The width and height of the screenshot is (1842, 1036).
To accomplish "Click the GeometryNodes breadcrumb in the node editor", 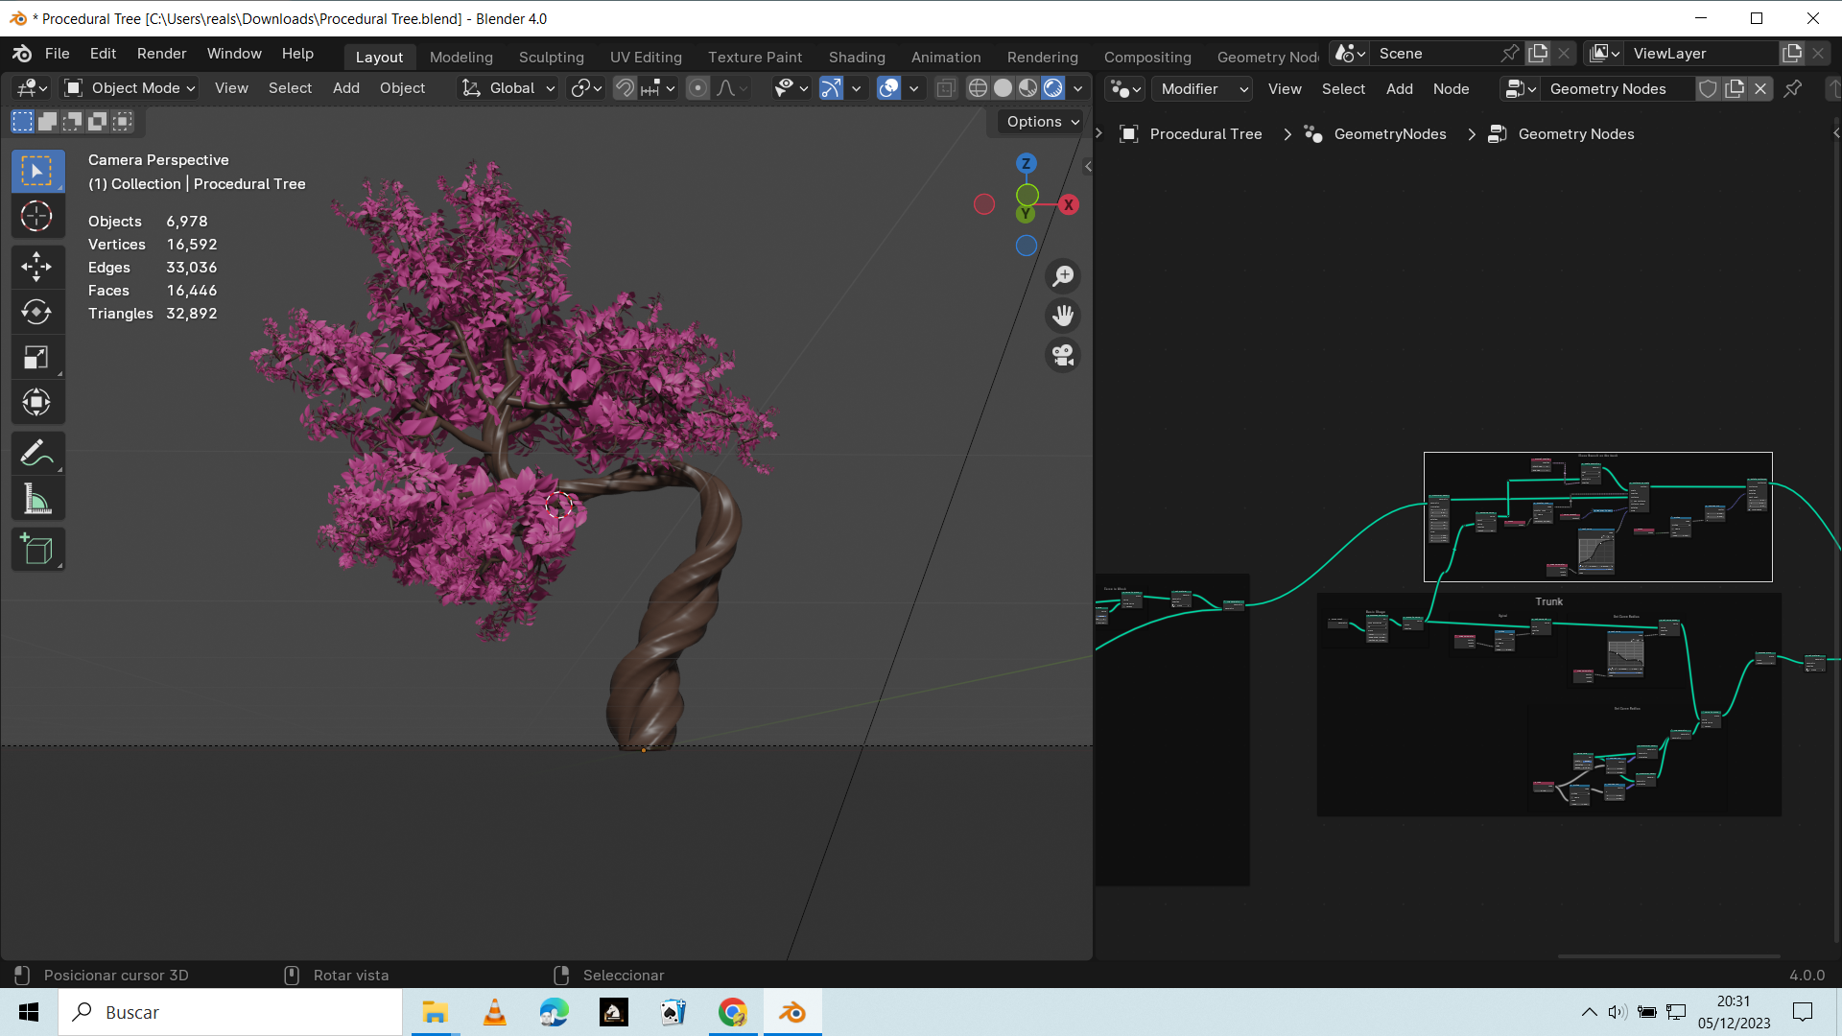I will [1389, 134].
